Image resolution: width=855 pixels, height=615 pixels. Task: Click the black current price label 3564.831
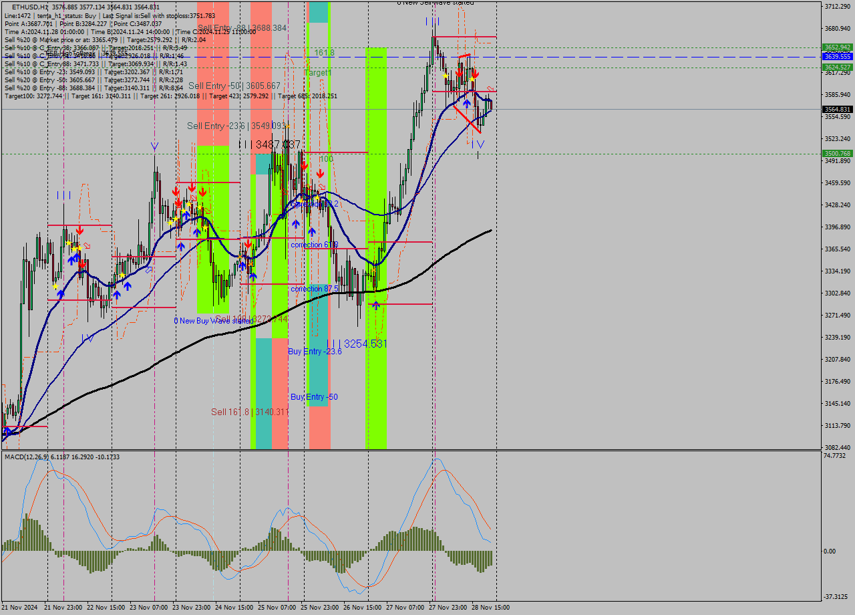click(837, 109)
